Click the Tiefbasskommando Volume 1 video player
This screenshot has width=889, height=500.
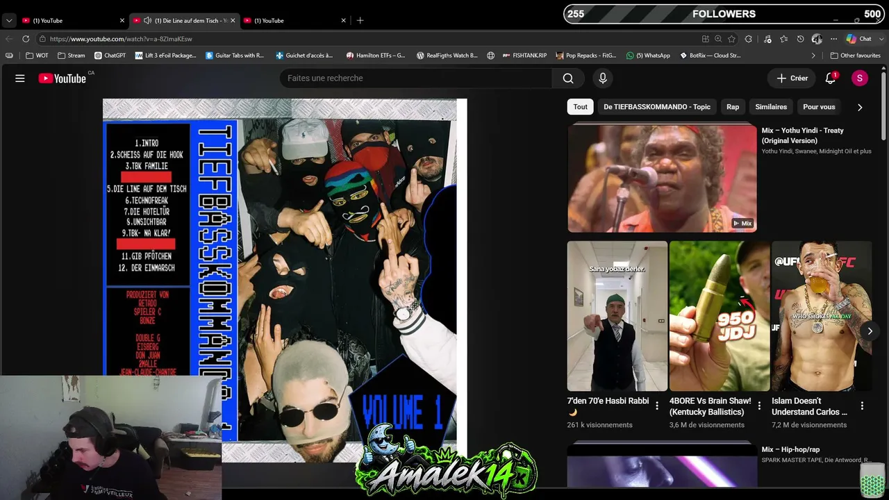coord(285,281)
